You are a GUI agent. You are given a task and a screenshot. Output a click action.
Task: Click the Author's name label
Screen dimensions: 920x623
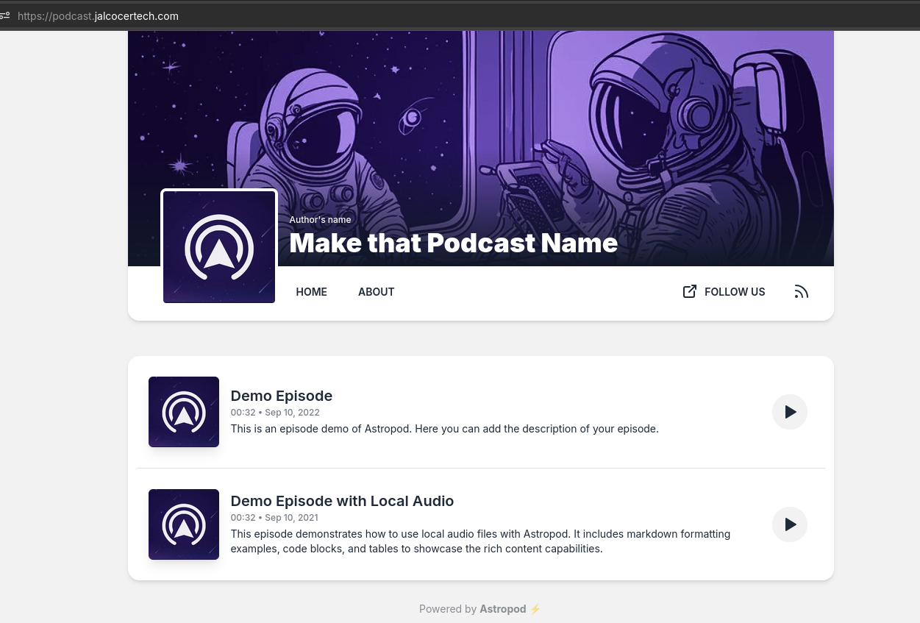[320, 220]
